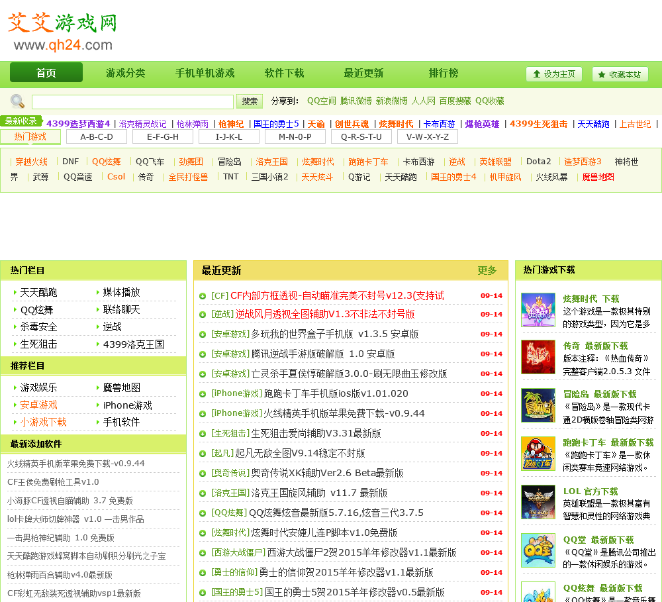Image resolution: width=662 pixels, height=602 pixels.
Task: Open 枪林弹雨百合辅助v4.0最新版 entry
Action: (x=60, y=575)
